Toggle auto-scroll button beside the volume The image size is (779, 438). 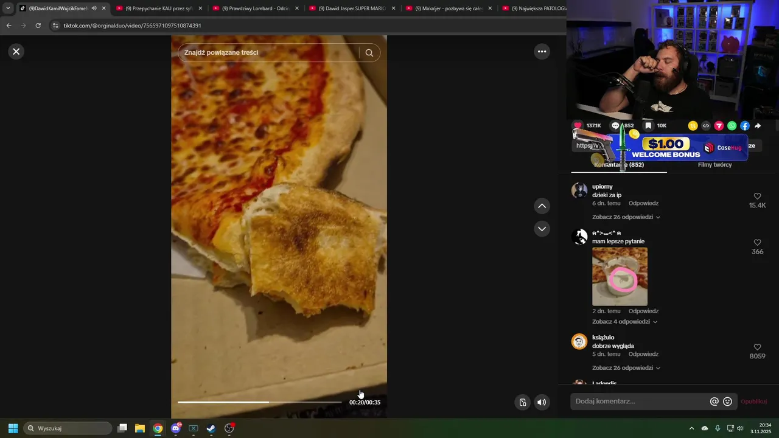(x=522, y=402)
